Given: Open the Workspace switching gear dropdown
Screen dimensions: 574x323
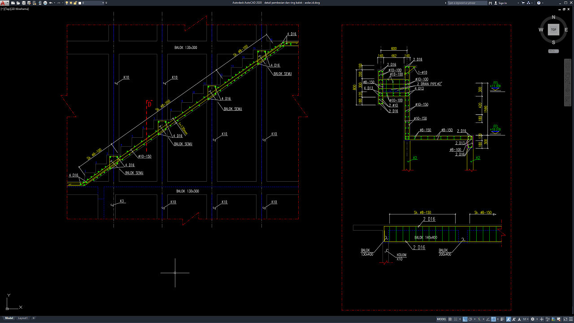Looking at the screenshot, I should coord(533,319).
